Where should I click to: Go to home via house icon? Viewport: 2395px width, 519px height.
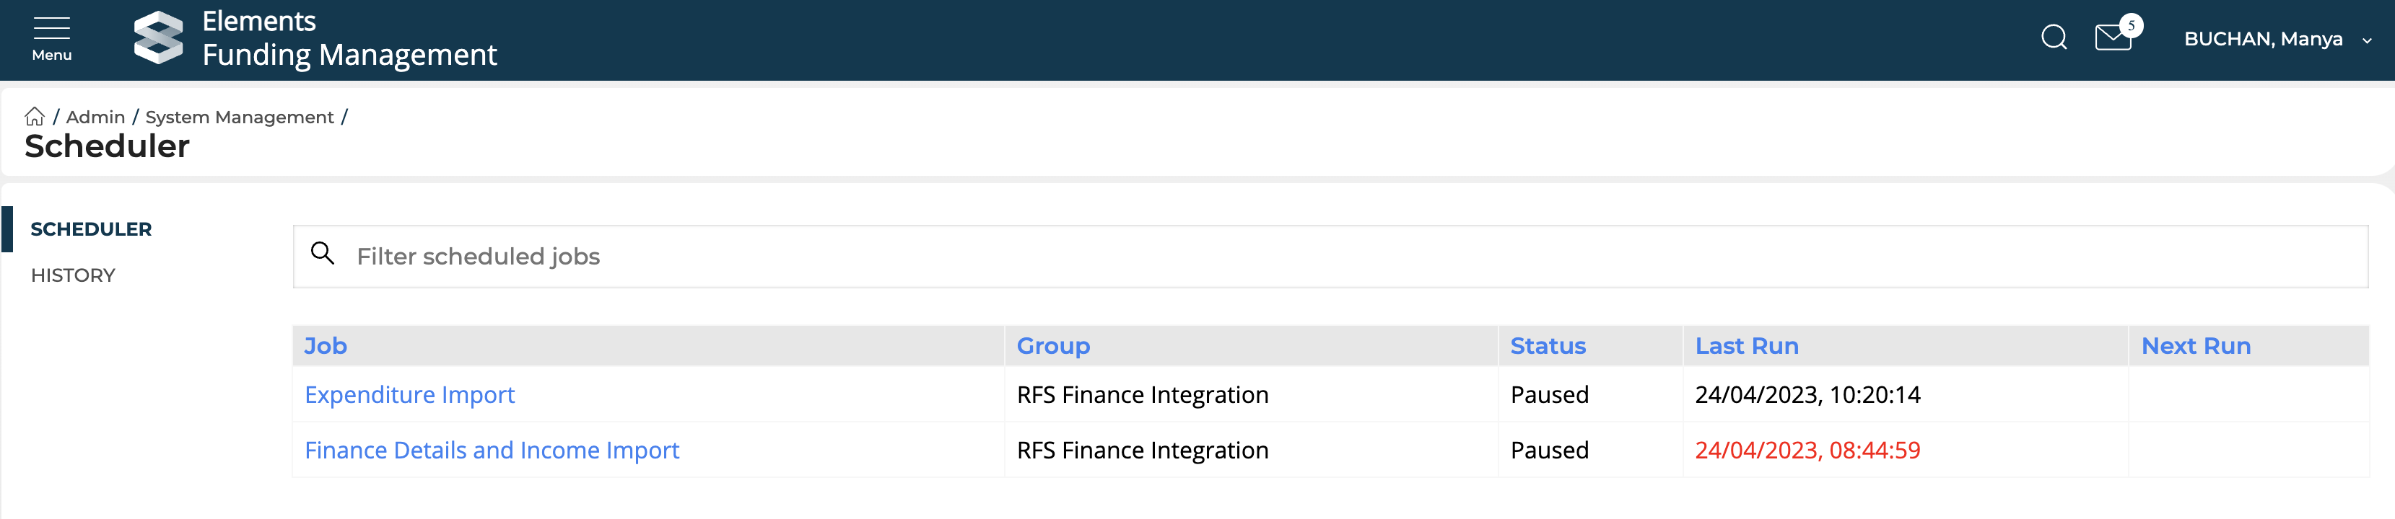point(35,117)
